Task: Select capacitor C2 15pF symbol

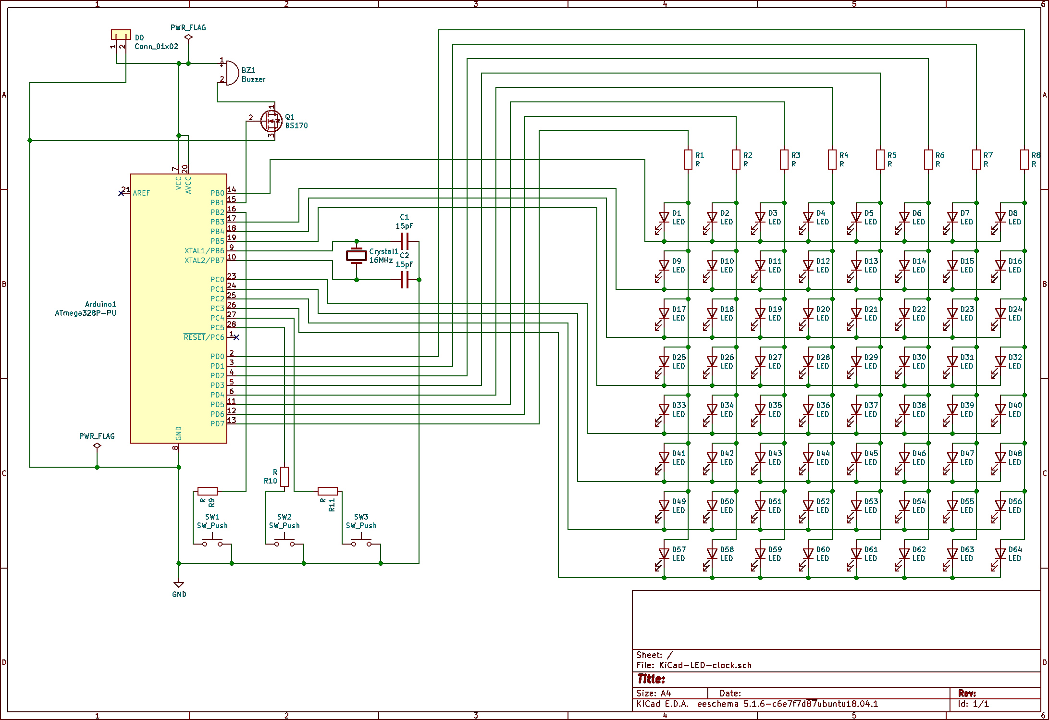Action: click(x=405, y=280)
